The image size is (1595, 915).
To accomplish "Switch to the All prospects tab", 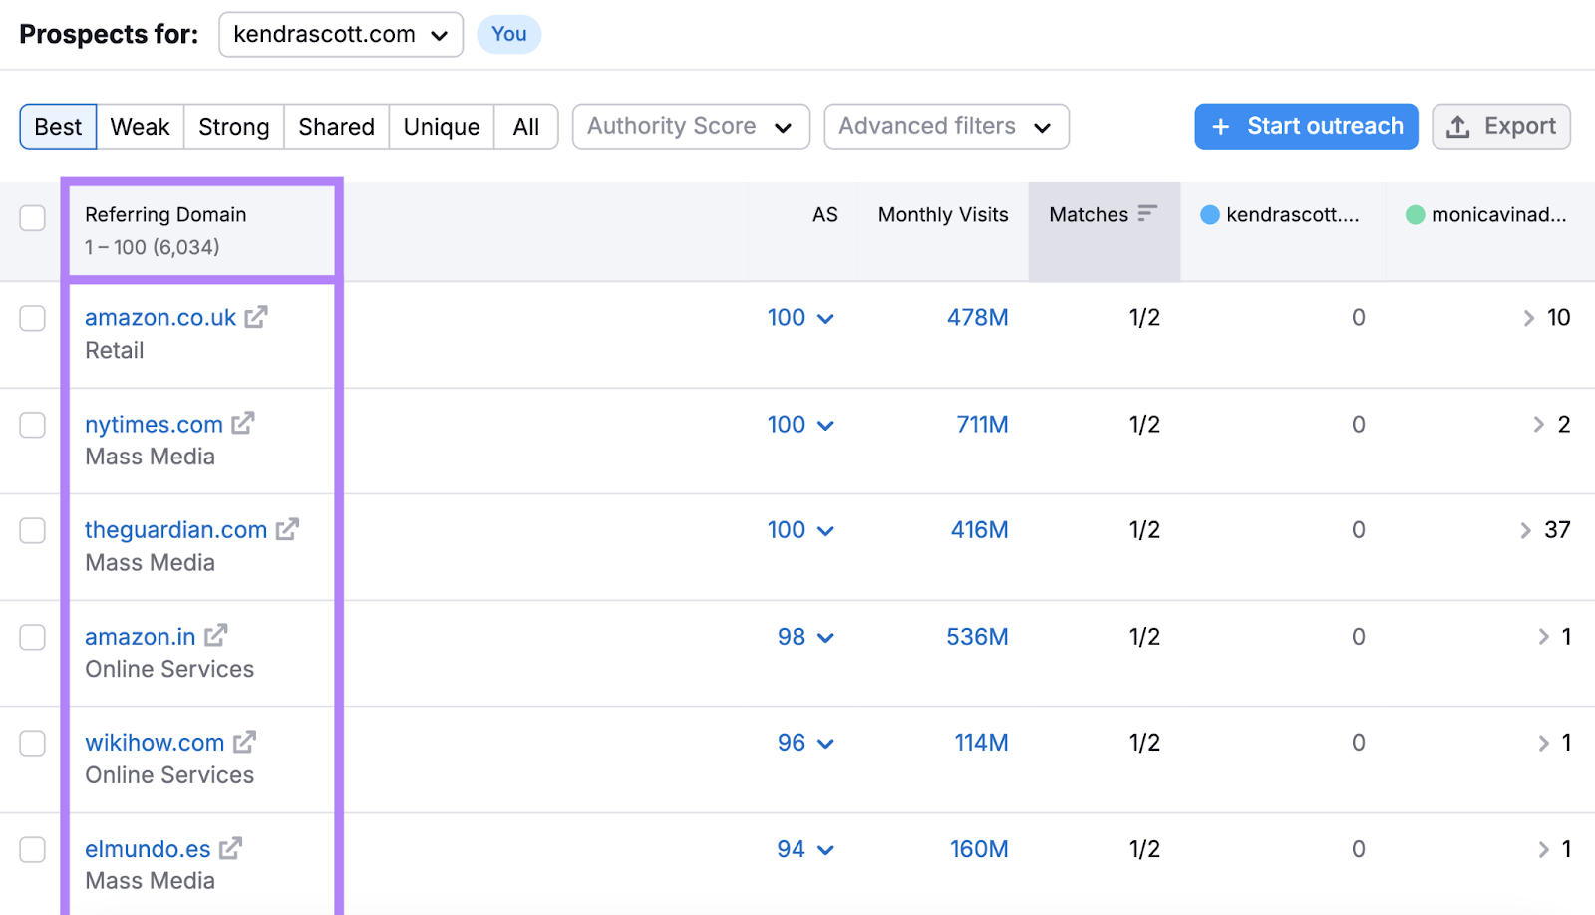I will click(x=525, y=126).
